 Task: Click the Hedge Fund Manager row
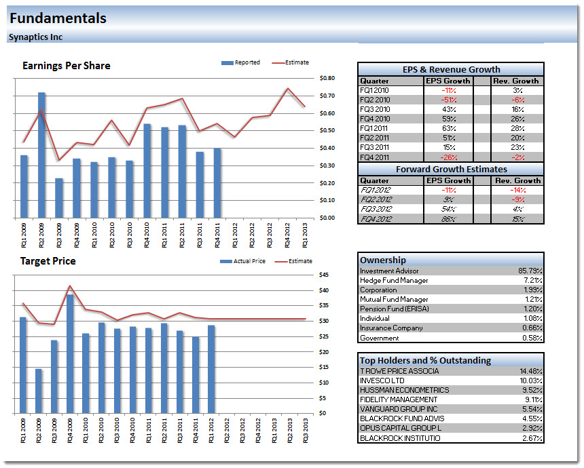click(x=451, y=281)
